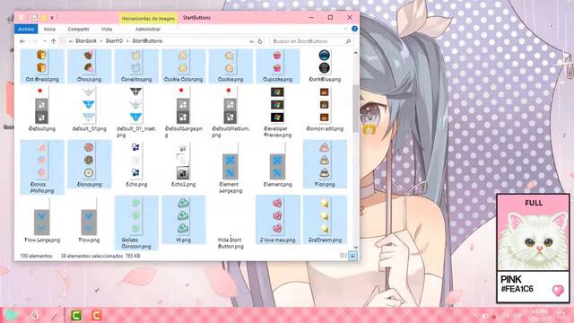Viewport: 574px width, 323px height.
Task: Open the heart-shaped Start button
Action: (12, 315)
